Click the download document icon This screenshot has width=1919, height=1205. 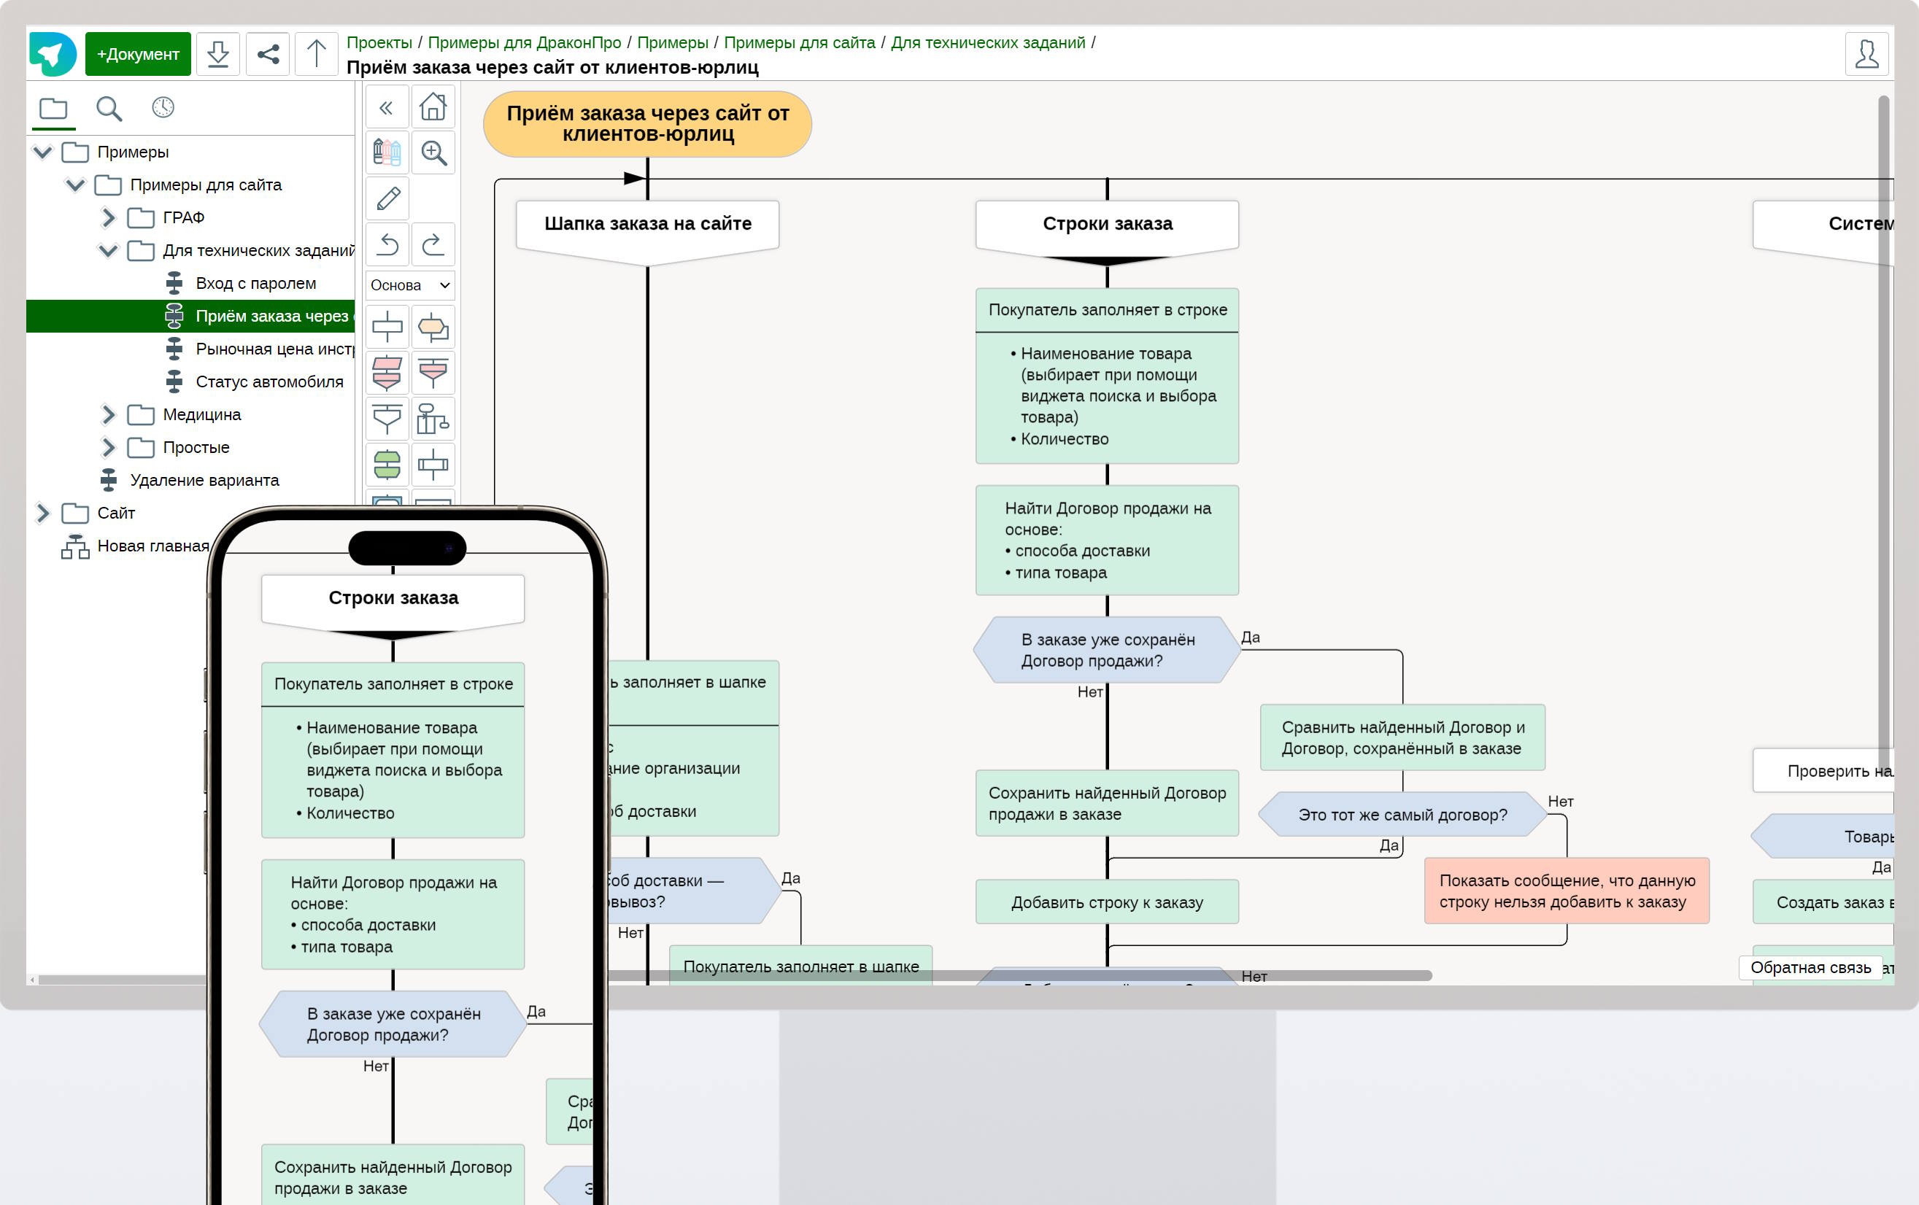(x=217, y=54)
